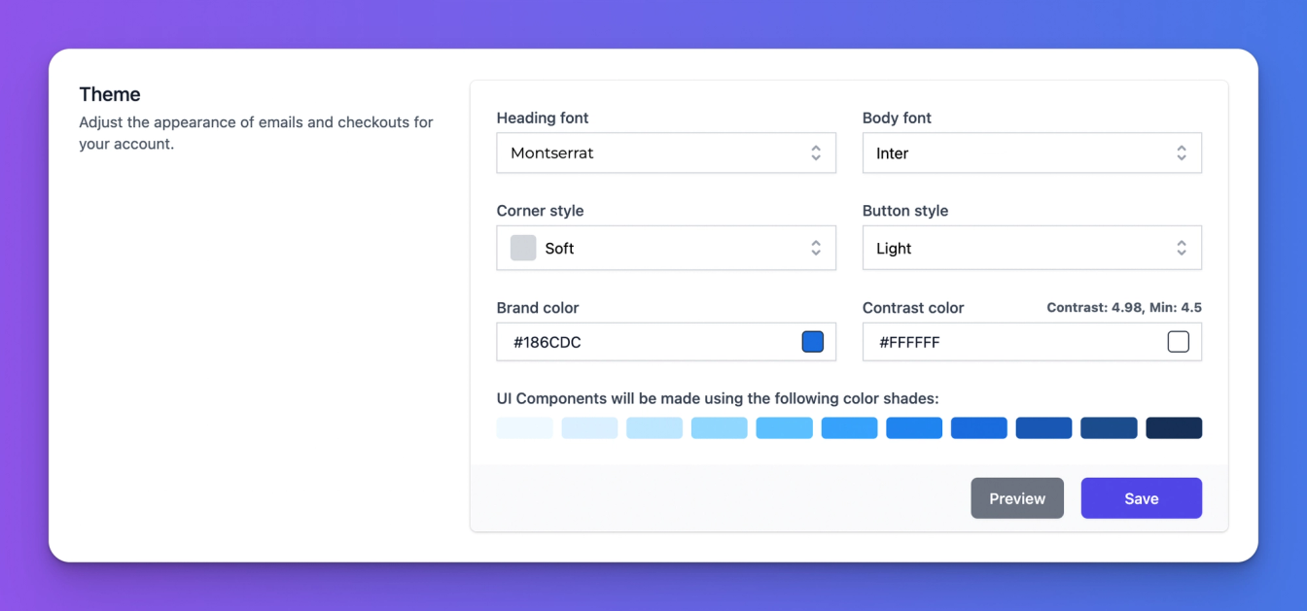Click the Preview button

coord(1017,498)
